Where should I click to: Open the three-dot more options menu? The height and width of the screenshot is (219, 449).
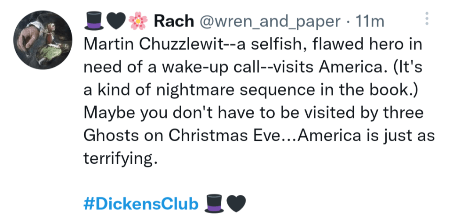coord(427,18)
